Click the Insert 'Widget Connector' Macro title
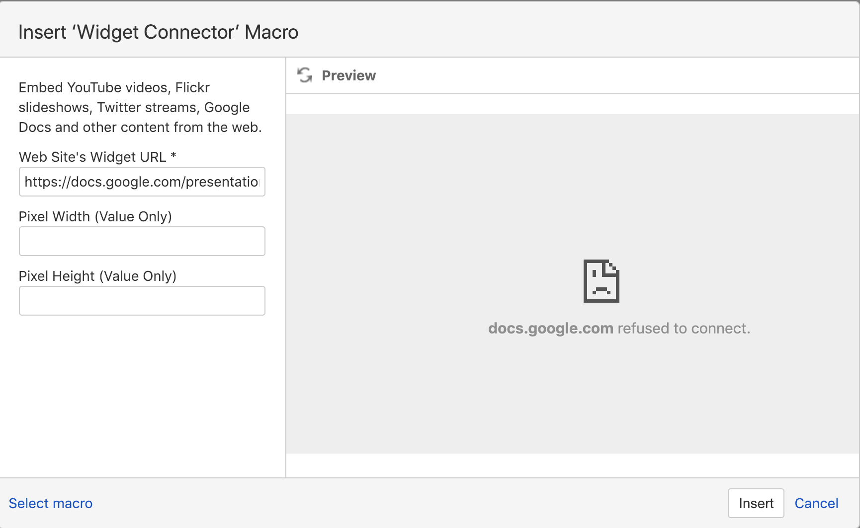Viewport: 860px width, 528px height. tap(158, 31)
